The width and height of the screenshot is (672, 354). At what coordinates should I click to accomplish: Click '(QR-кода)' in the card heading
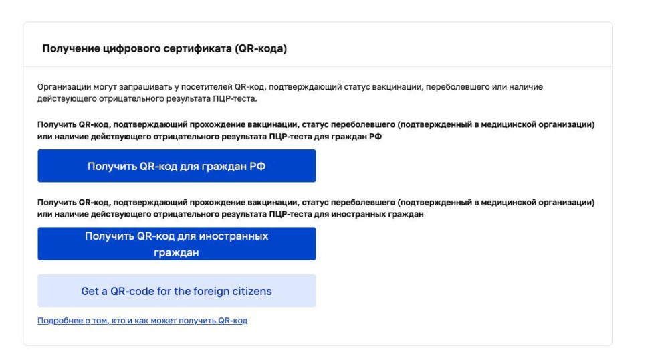pyautogui.click(x=261, y=49)
